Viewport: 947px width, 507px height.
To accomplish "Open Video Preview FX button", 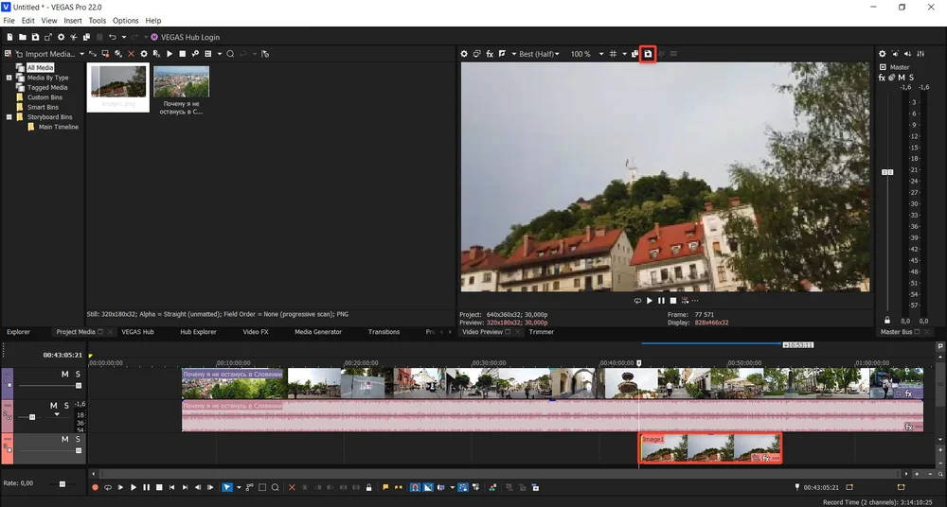I will pyautogui.click(x=490, y=54).
